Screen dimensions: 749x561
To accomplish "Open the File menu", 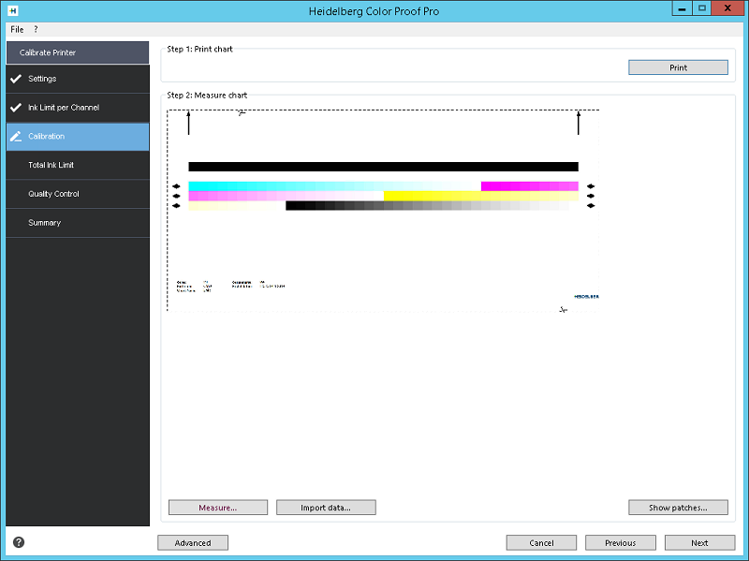I will point(17,29).
